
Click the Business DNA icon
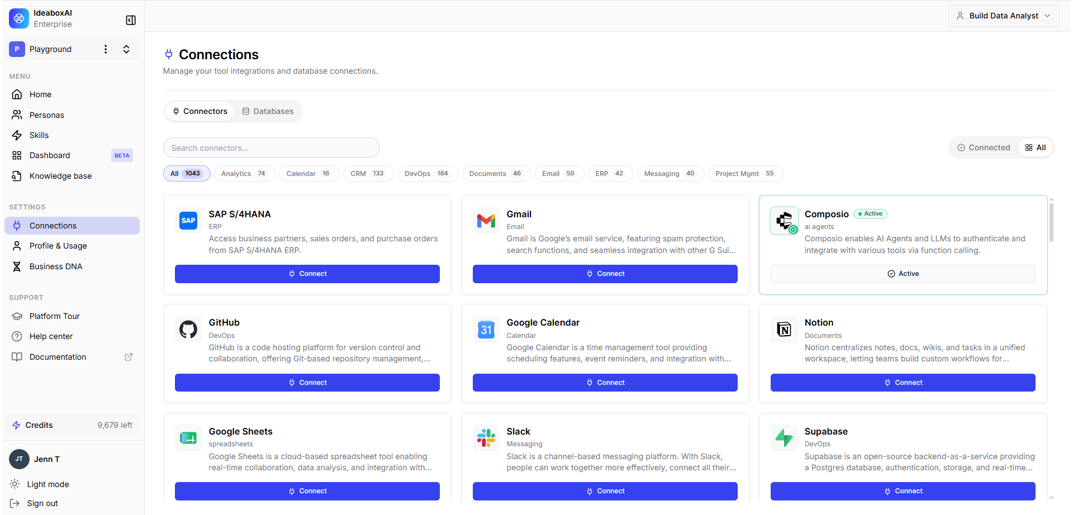(17, 266)
